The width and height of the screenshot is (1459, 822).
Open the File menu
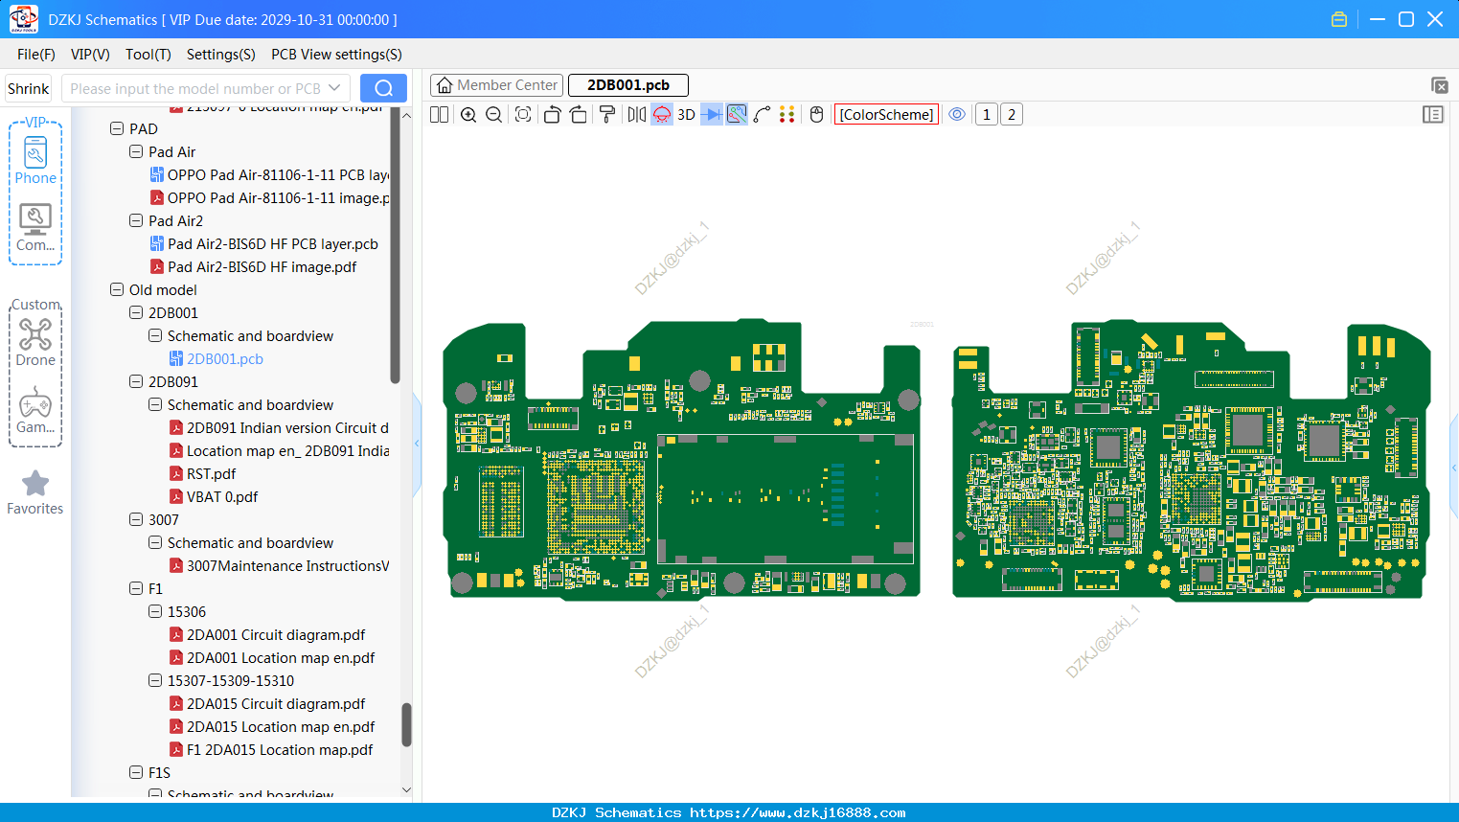point(35,55)
